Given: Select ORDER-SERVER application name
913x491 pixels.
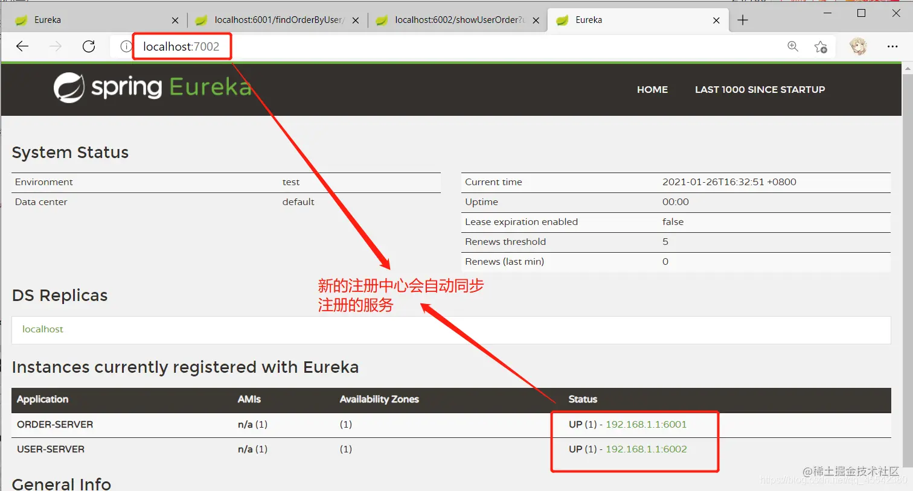Looking at the screenshot, I should tap(55, 425).
